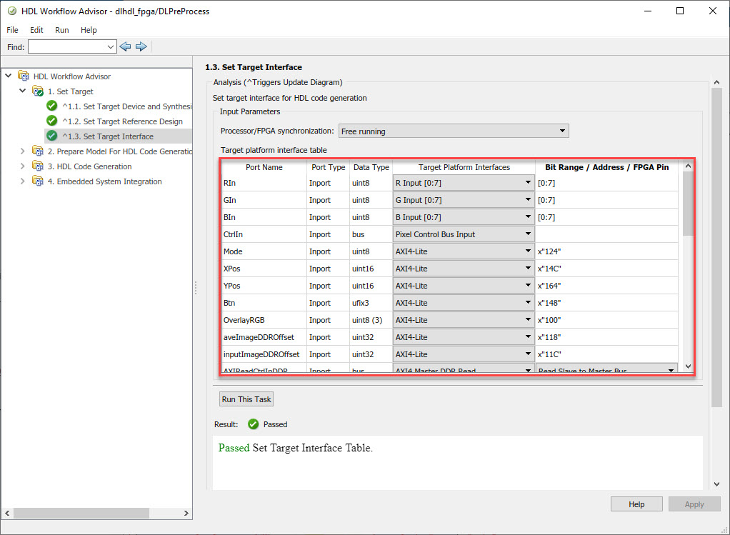The width and height of the screenshot is (730, 535).
Task: Click the HDL Code Generation folder icon
Action: pyautogui.click(x=38, y=166)
